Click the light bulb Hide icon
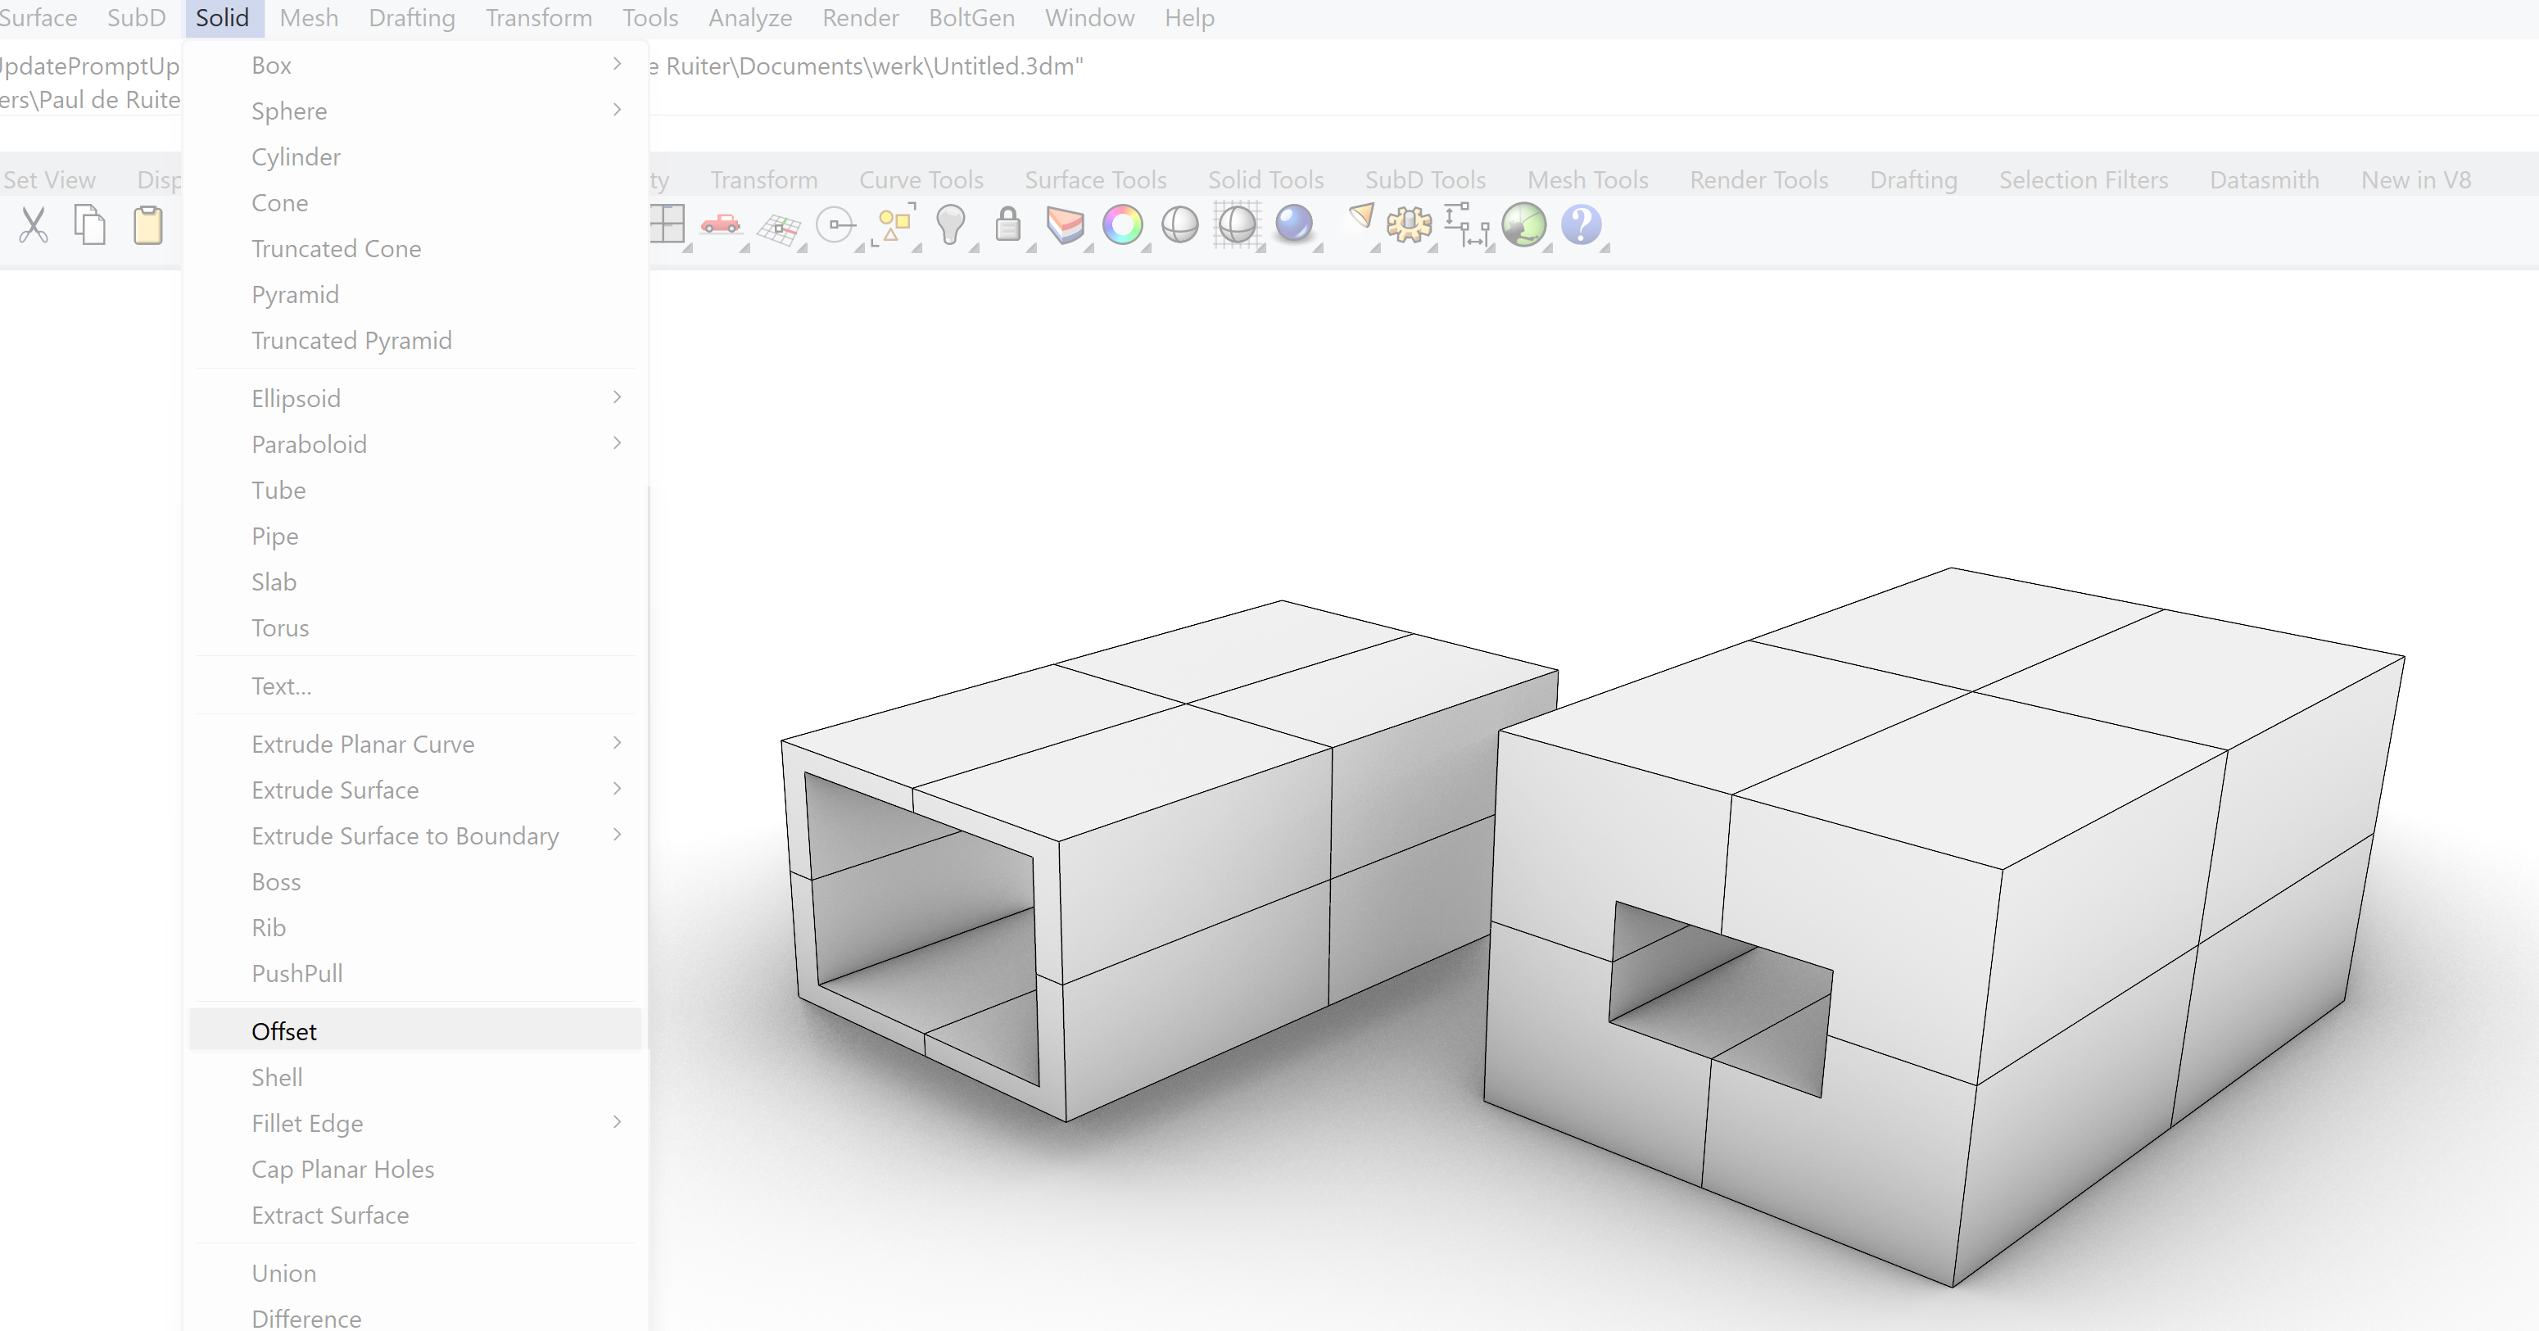Screen dimensions: 2539x1331 click(950, 224)
